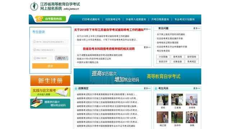Open the 停考商务管理(本科段) policy item
Image resolution: width=230 pixels, height=129 pixels.
tap(107, 94)
